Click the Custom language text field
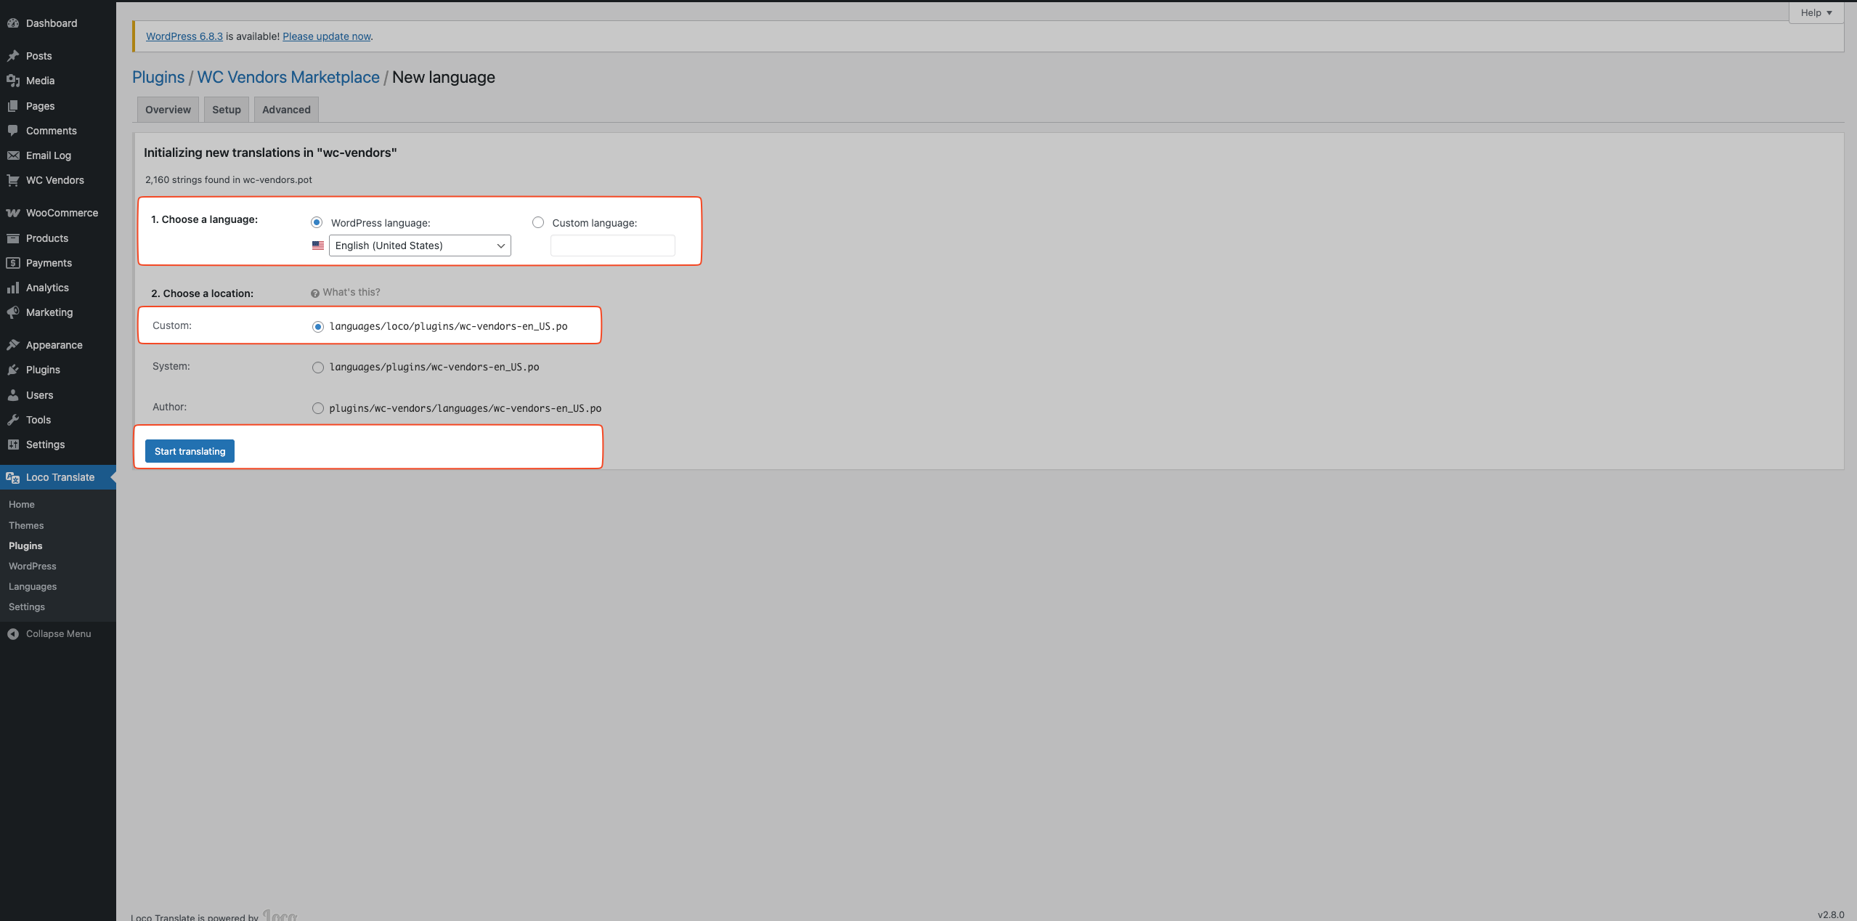 coord(612,246)
